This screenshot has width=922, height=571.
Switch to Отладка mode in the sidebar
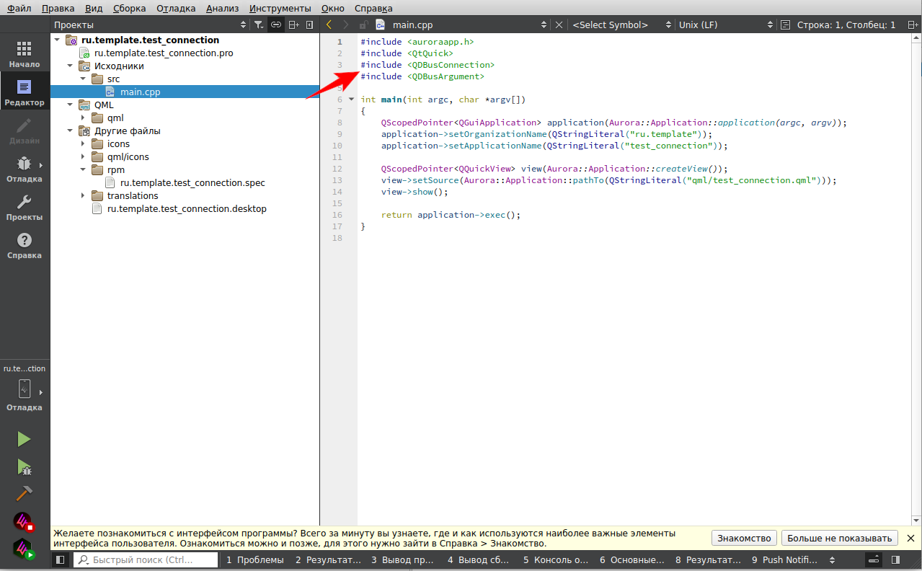25,169
